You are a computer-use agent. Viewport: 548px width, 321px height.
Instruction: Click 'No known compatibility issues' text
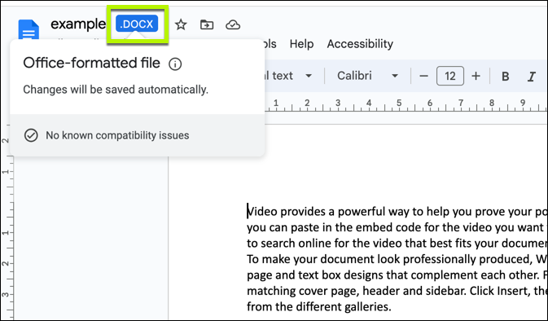pyautogui.click(x=117, y=135)
